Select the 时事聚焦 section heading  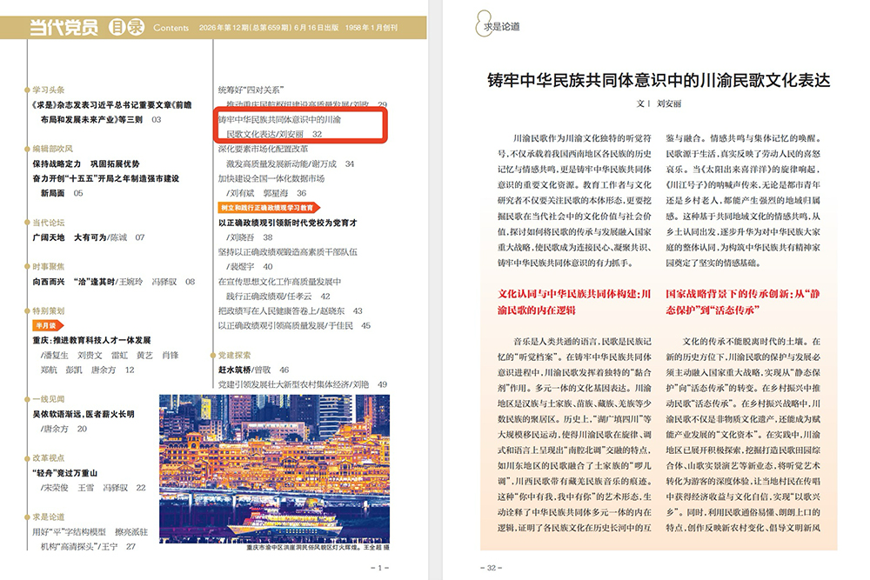(48, 267)
